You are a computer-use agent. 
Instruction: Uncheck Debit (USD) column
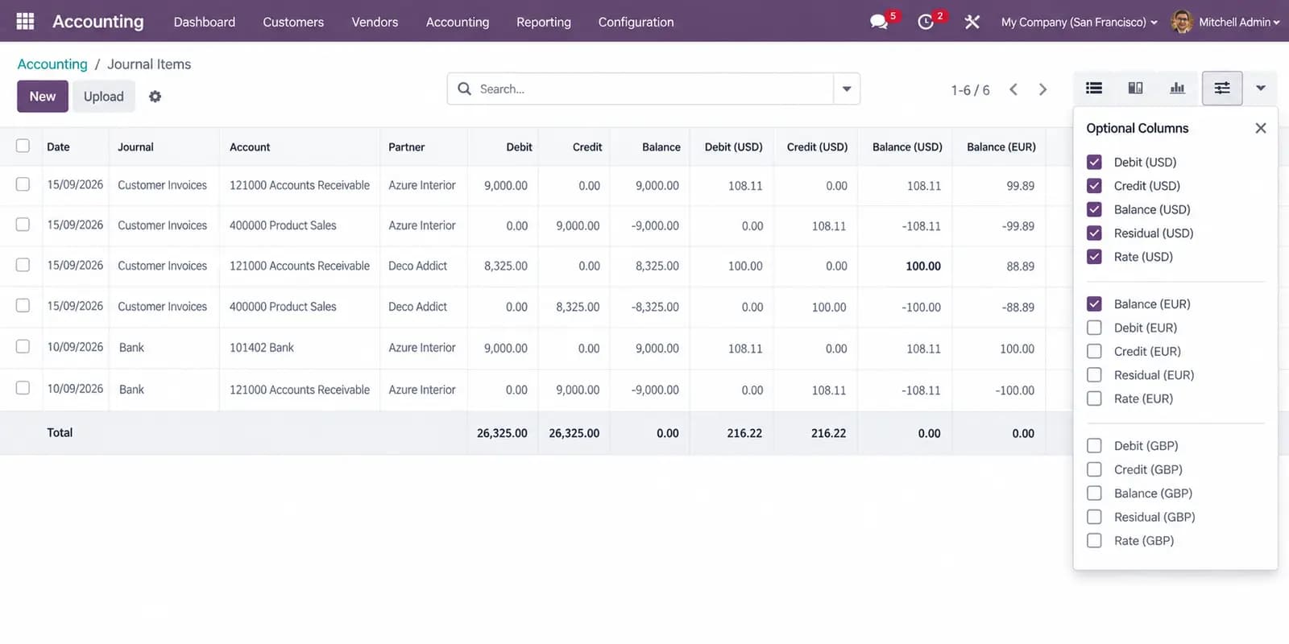tap(1094, 162)
